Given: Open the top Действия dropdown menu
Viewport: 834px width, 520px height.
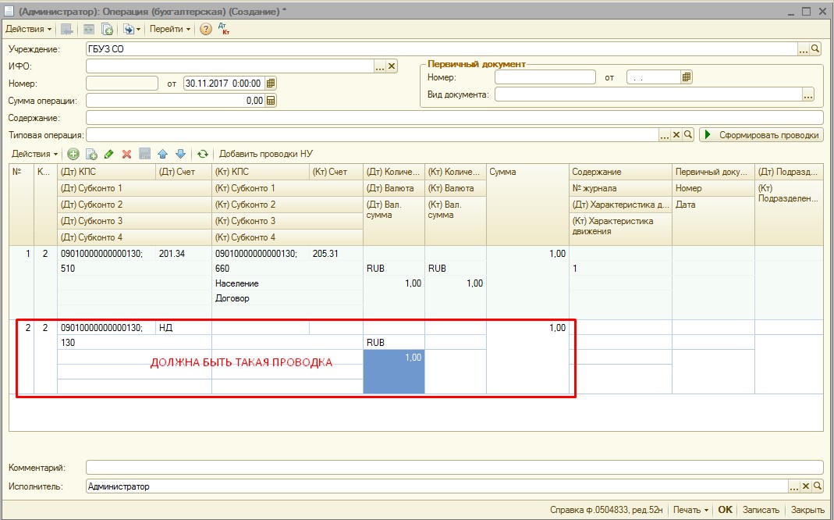Looking at the screenshot, I should click(29, 29).
